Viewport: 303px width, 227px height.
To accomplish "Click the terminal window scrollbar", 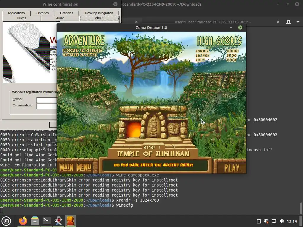I will pos(301,208).
